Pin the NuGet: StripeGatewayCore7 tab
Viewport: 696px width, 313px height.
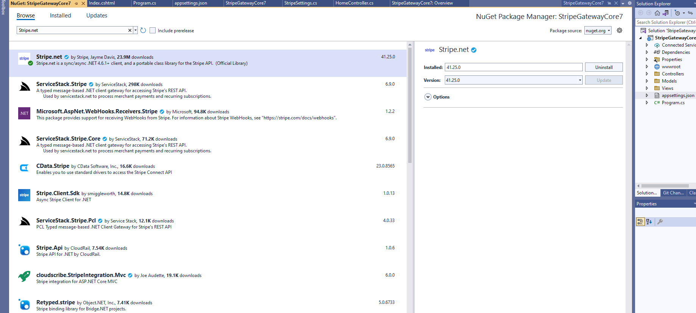coord(76,3)
